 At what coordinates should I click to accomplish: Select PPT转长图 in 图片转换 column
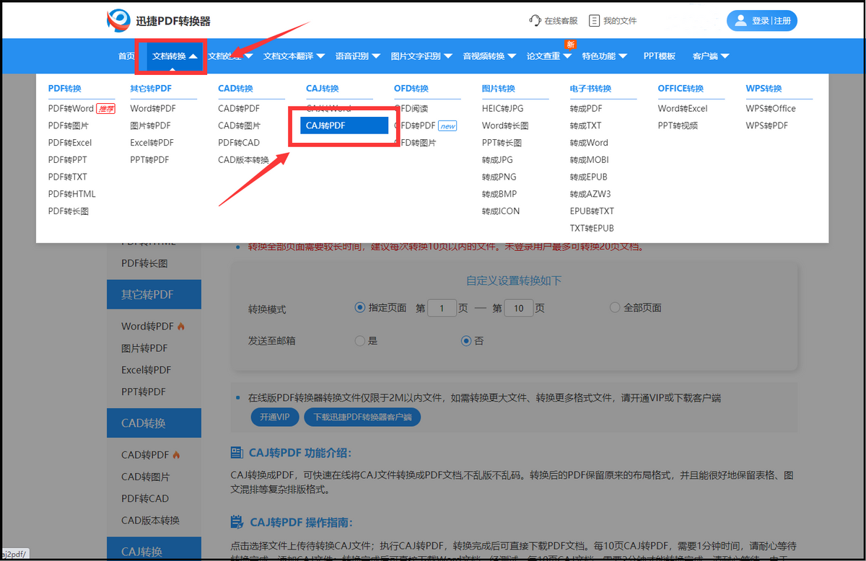[502, 143]
